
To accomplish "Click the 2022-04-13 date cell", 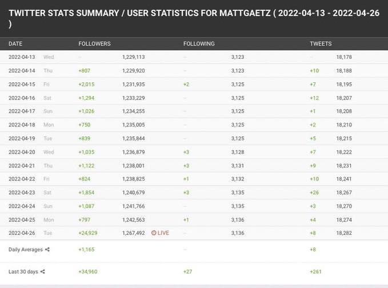I will [x=22, y=57].
